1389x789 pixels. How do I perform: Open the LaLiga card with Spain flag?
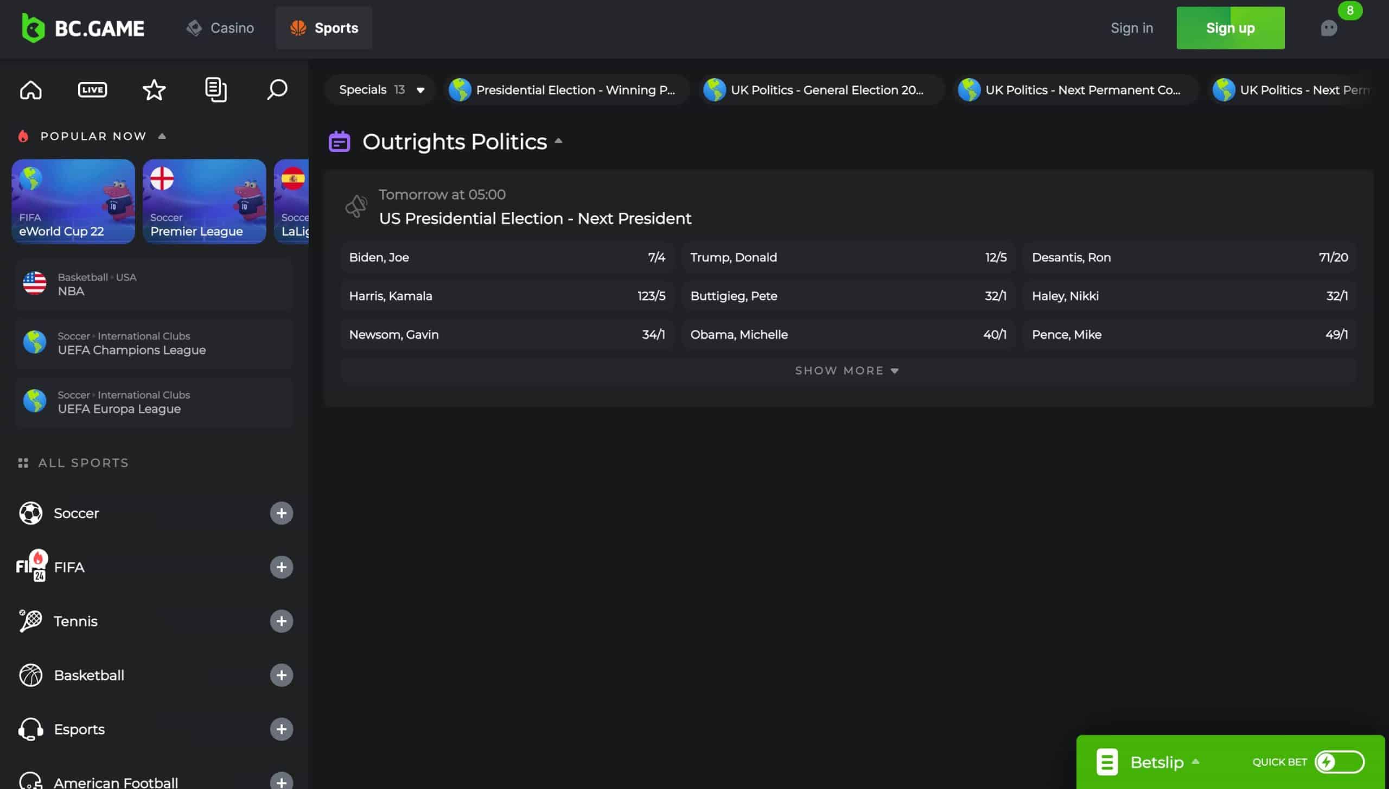tap(292, 201)
